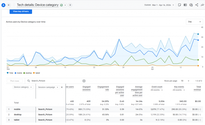Select the mobile table row
This screenshot has height=125, width=205.
[17, 109]
